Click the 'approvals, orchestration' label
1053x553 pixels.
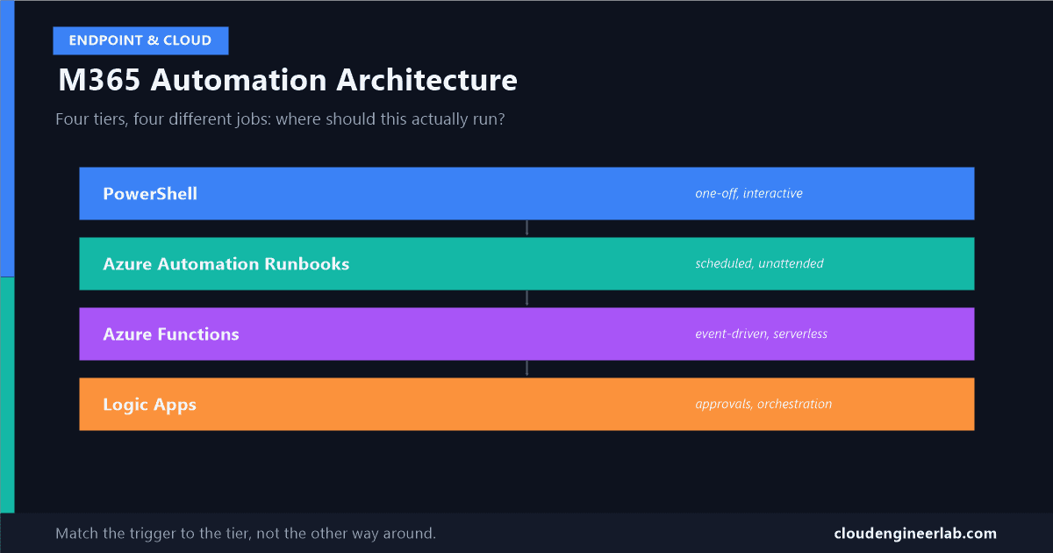(763, 404)
